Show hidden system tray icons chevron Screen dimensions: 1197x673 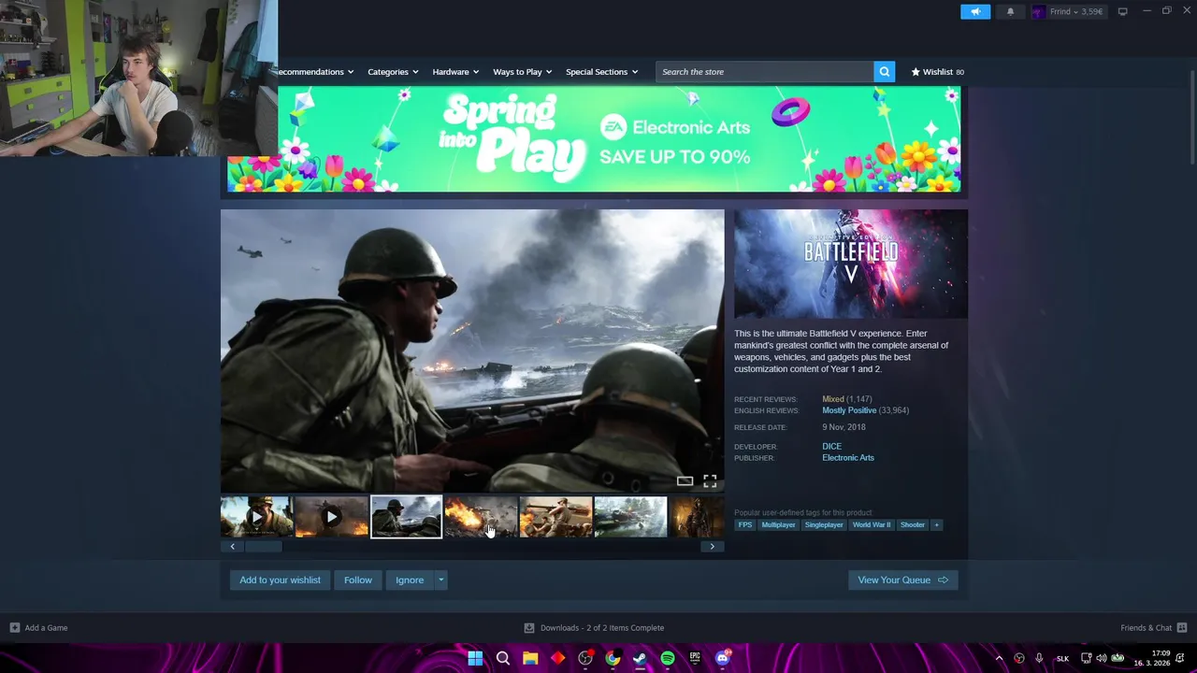pos(999,658)
